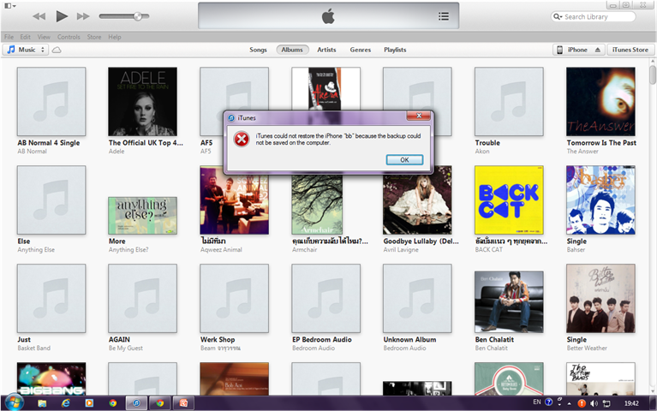The height and width of the screenshot is (411, 657).
Task: Open Tomorrow Is The Past album cover
Action: point(600,102)
